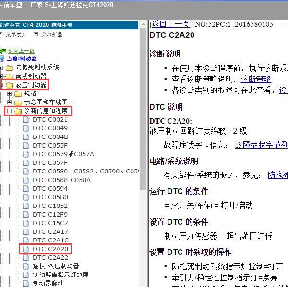Select the 液压制动器 folder icon
This screenshot has height=287, width=288.
click(9, 85)
